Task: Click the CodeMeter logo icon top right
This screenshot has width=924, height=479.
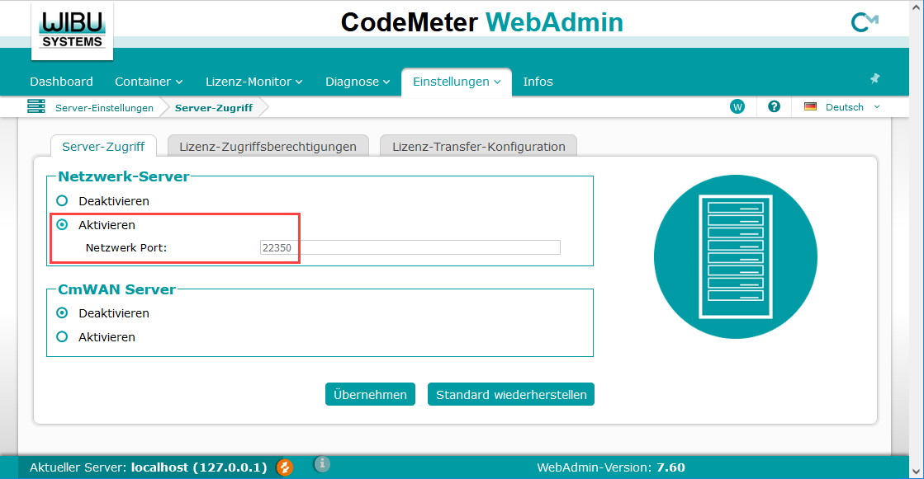Action: (x=865, y=23)
